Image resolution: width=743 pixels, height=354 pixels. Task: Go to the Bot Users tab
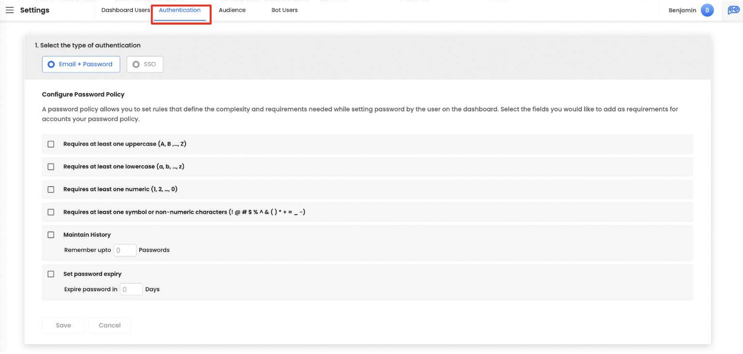click(x=285, y=10)
